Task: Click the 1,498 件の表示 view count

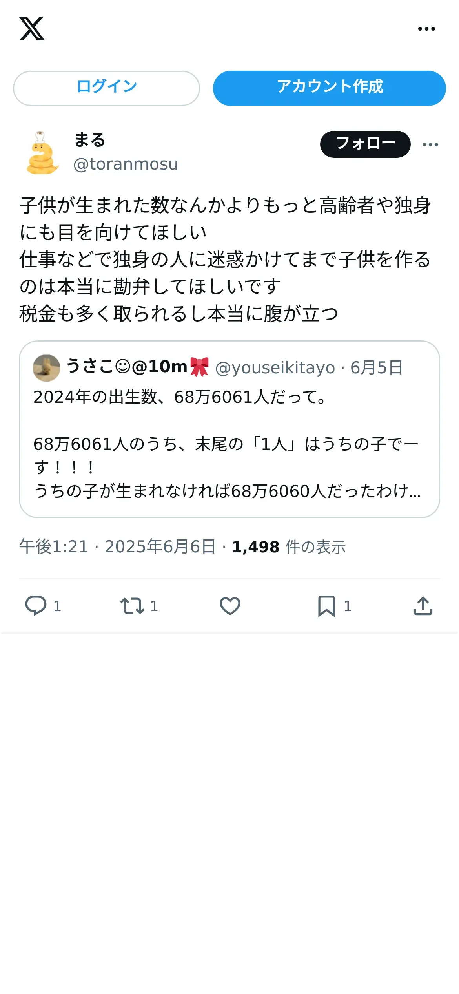Action: pyautogui.click(x=289, y=546)
